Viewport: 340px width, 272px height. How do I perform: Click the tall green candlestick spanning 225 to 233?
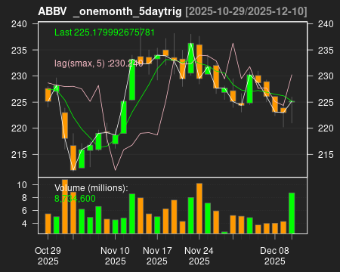[x=132, y=80]
